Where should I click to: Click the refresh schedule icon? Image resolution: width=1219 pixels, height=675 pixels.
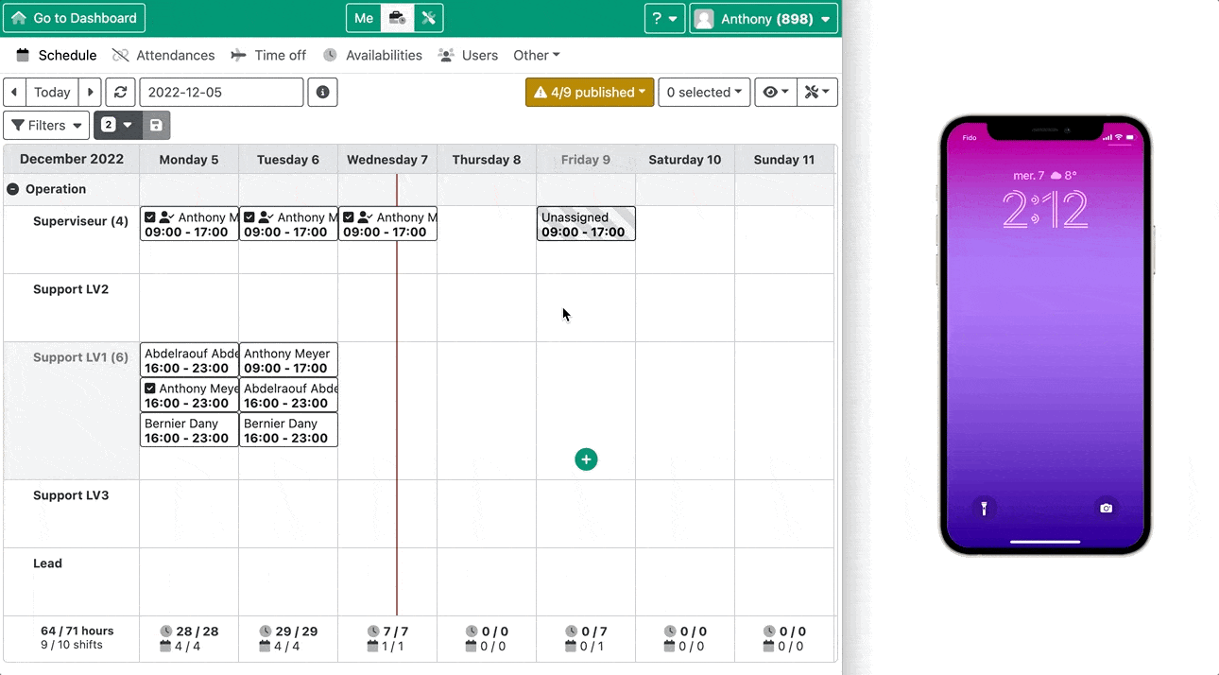pos(120,92)
